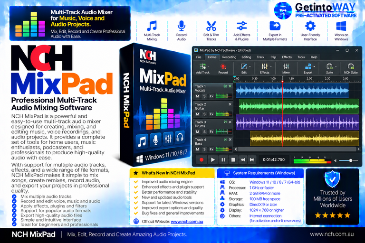The width and height of the screenshot is (365, 243).
Task: Expand the Export dropdown arrow
Action: click(314, 67)
